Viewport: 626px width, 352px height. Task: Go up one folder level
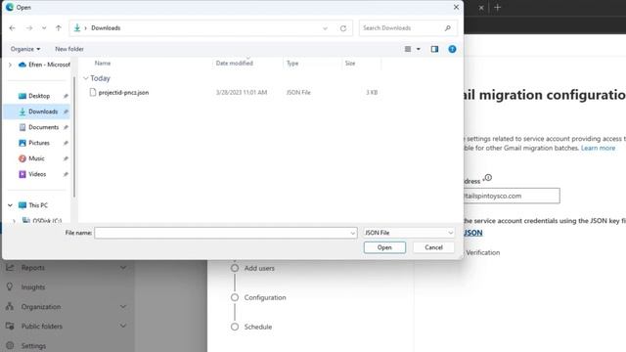(59, 28)
